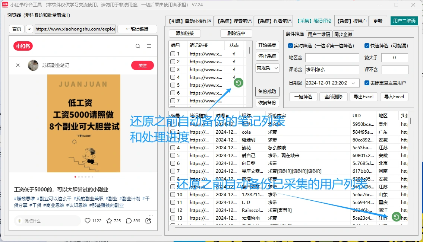The width and height of the screenshot is (423, 242).
Task: Click the share icon beside comments
Action: pos(148,221)
